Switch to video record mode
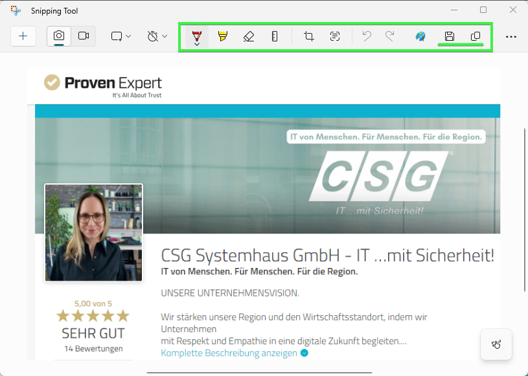Viewport: 528px width, 376px height. [x=84, y=36]
